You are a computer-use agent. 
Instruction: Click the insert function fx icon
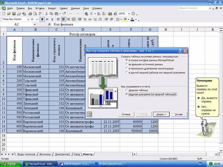tap(49, 24)
